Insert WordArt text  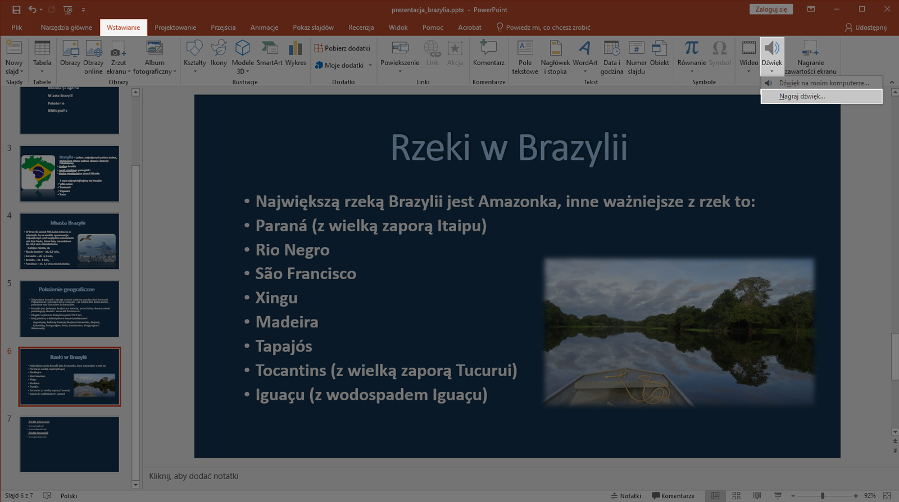(x=585, y=58)
